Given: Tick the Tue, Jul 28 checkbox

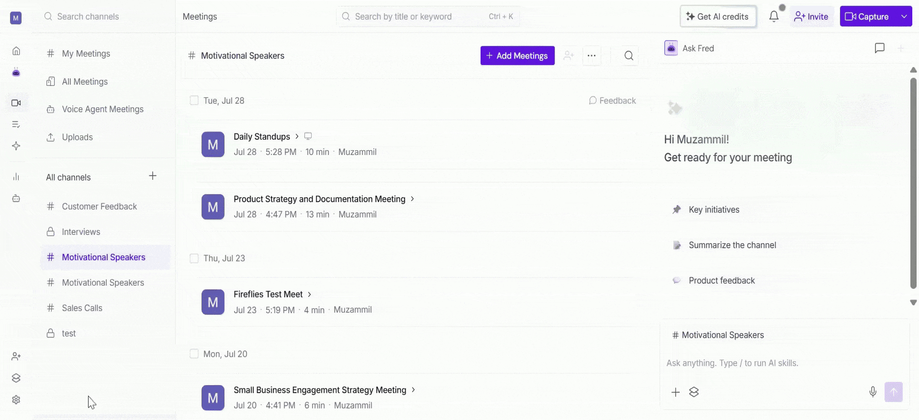Looking at the screenshot, I should point(194,100).
